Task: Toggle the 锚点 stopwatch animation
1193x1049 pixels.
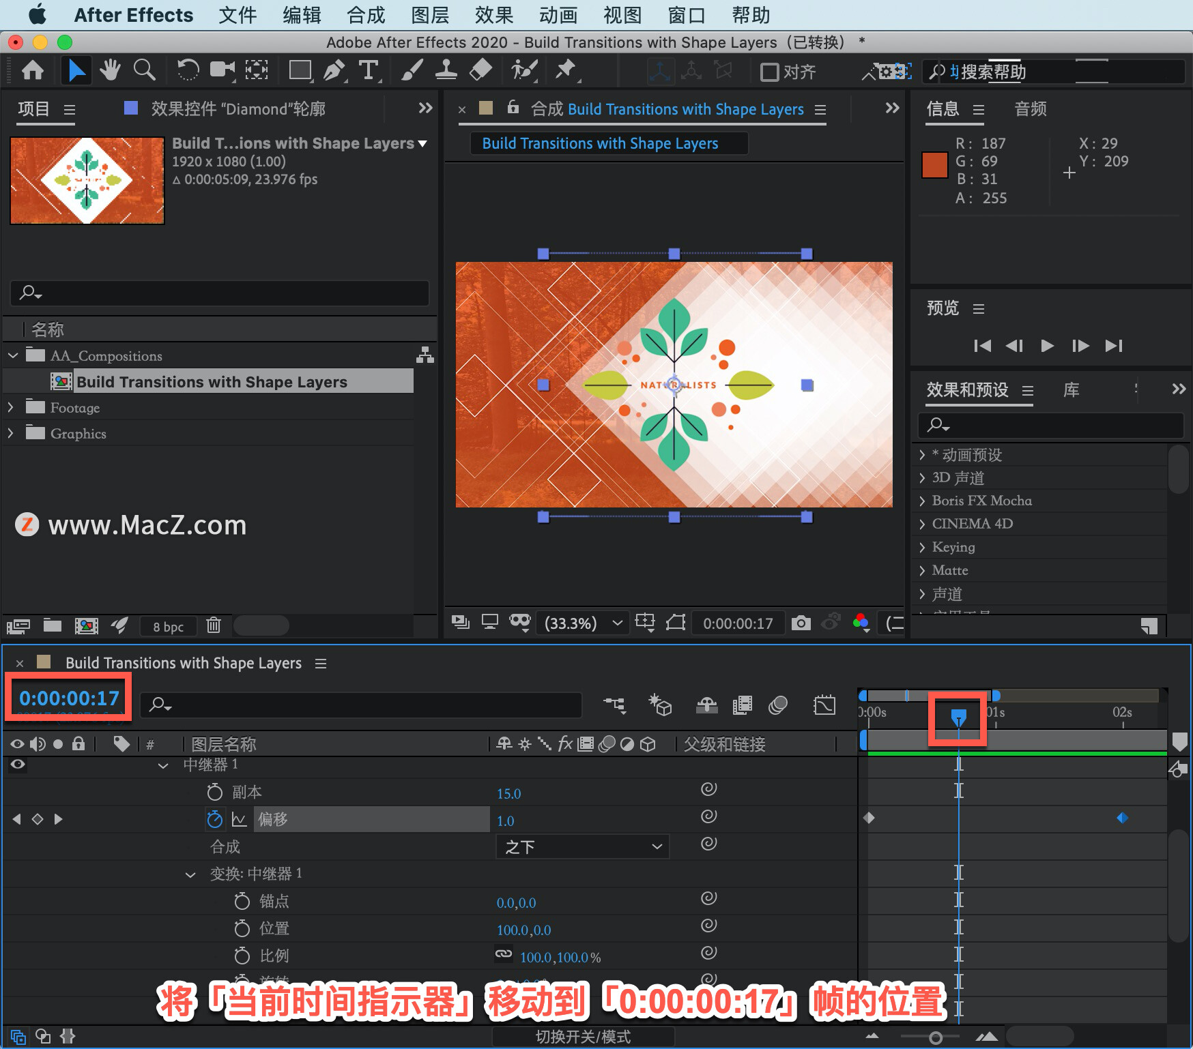Action: coord(242,901)
